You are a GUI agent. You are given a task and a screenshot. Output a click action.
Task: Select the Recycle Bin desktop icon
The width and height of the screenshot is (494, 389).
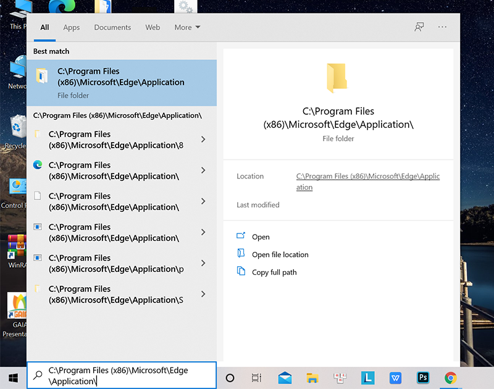(x=16, y=132)
